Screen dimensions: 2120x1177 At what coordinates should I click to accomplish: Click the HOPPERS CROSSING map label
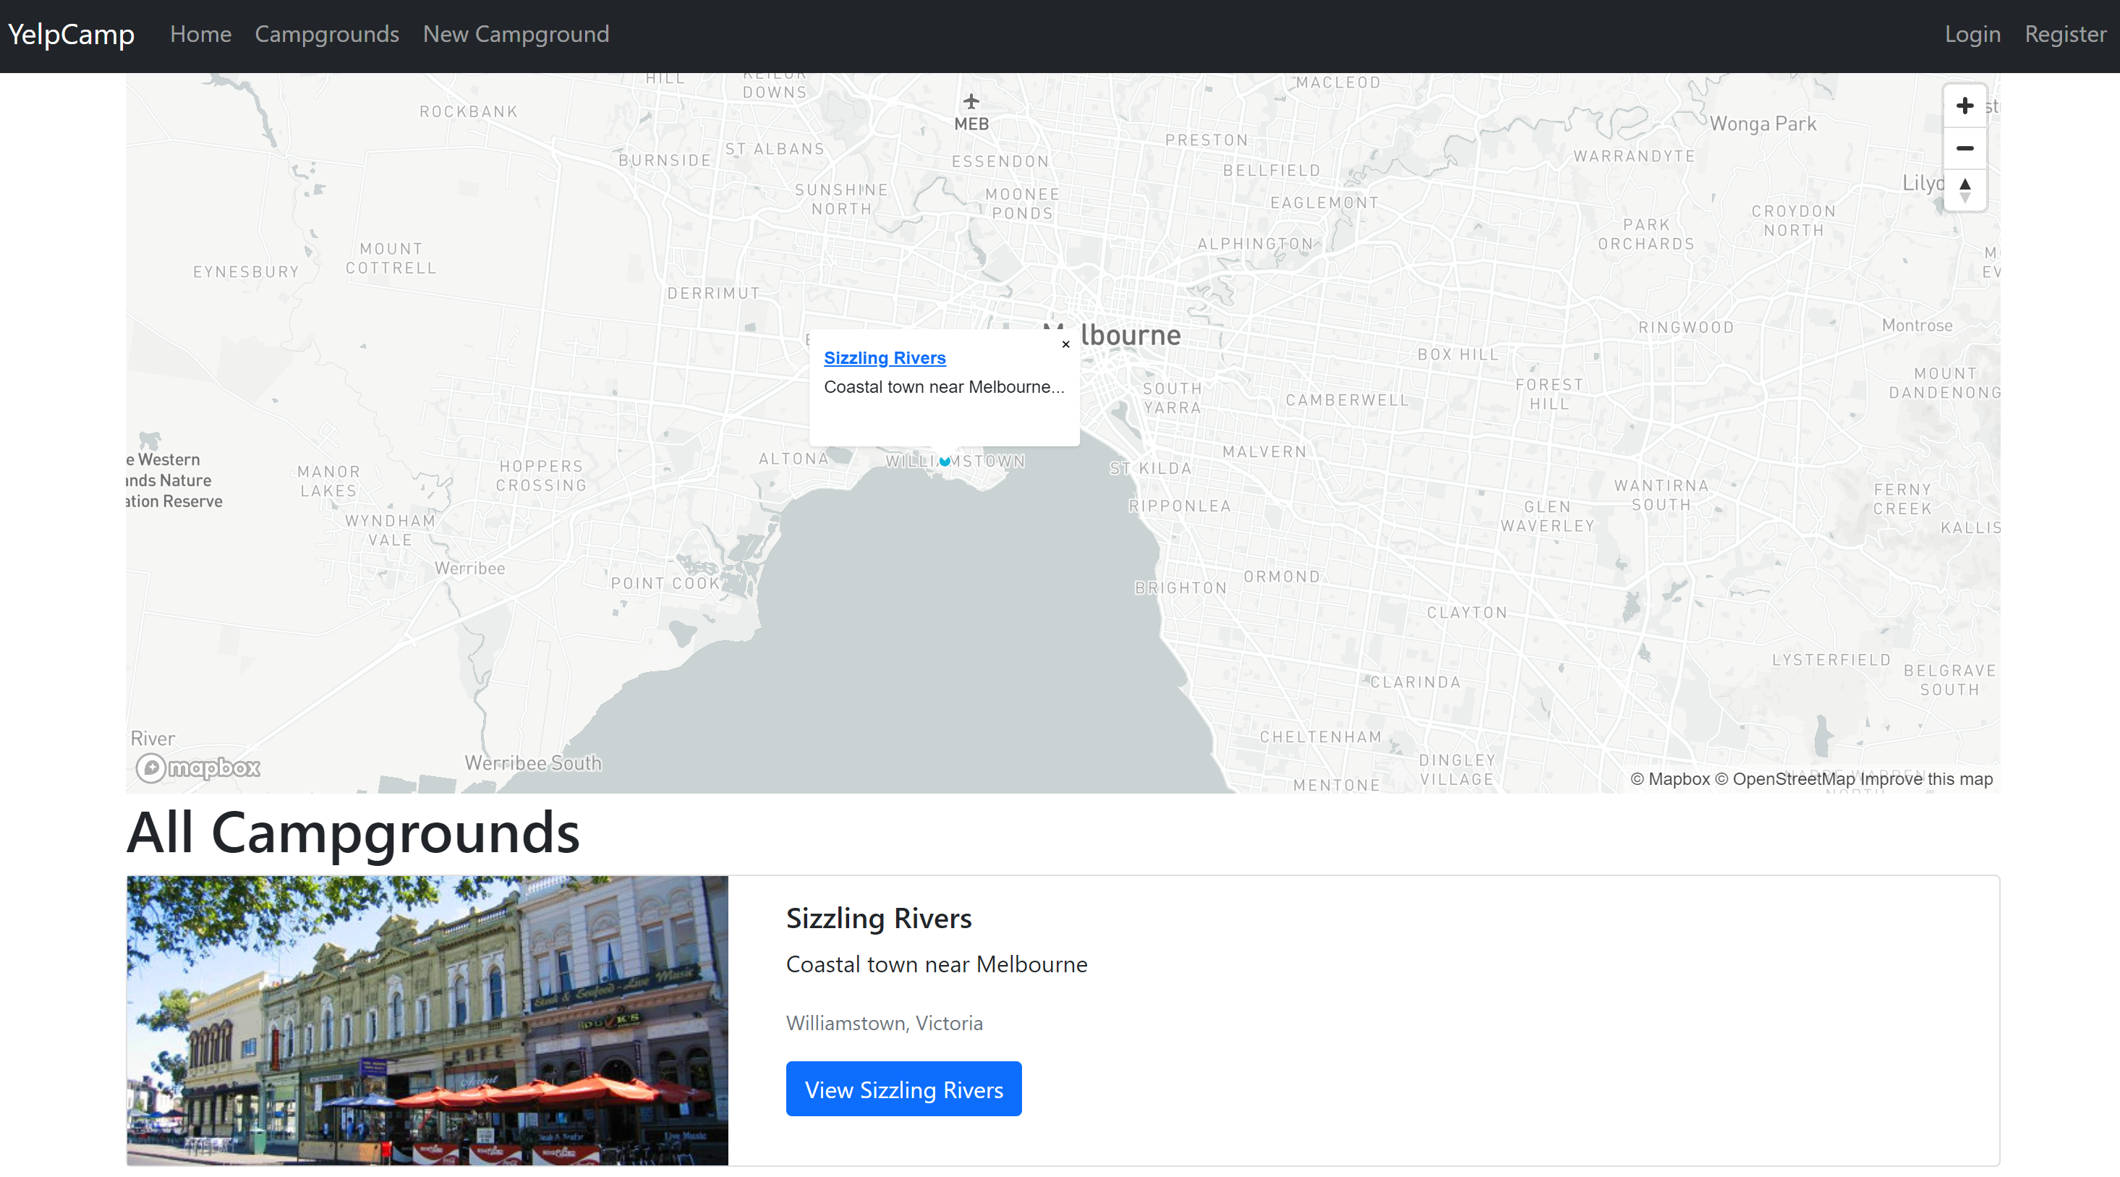(541, 476)
